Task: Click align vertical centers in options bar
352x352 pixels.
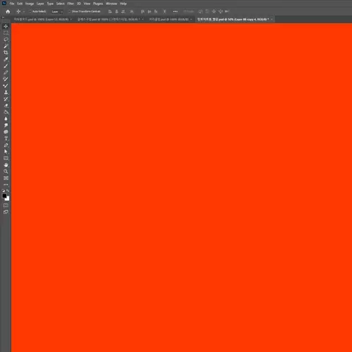Action: (149, 11)
